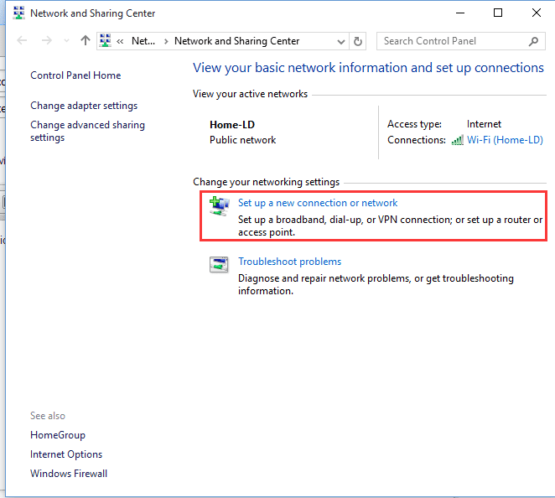Expand the hidden breadcrumb chevrons in the address bar

pos(120,41)
